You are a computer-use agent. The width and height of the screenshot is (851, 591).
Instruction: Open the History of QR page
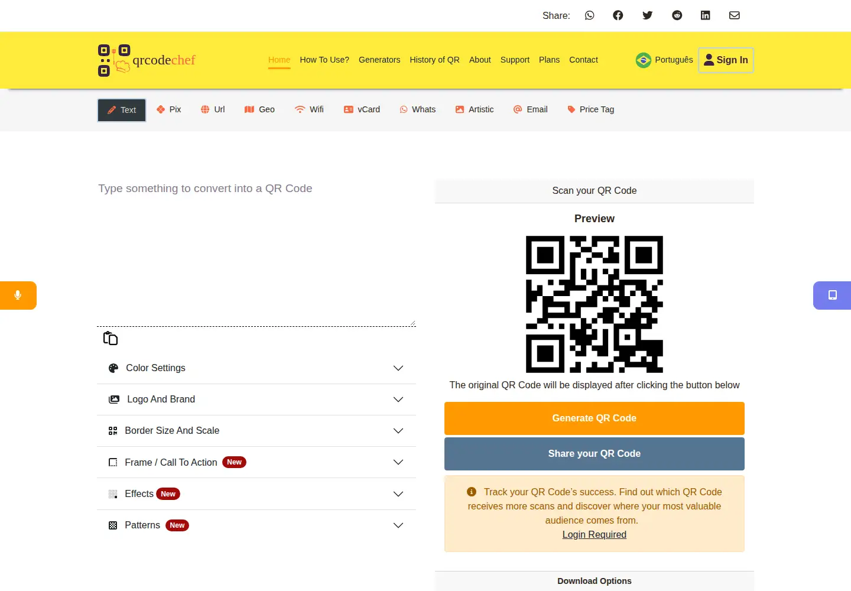434,60
